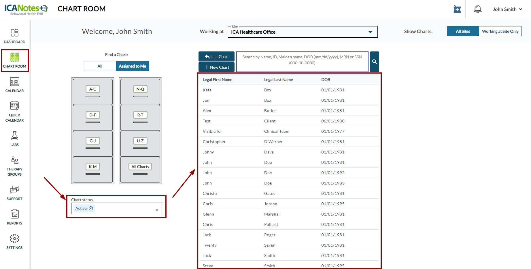Open the Calendar sidebar icon

coord(14,85)
